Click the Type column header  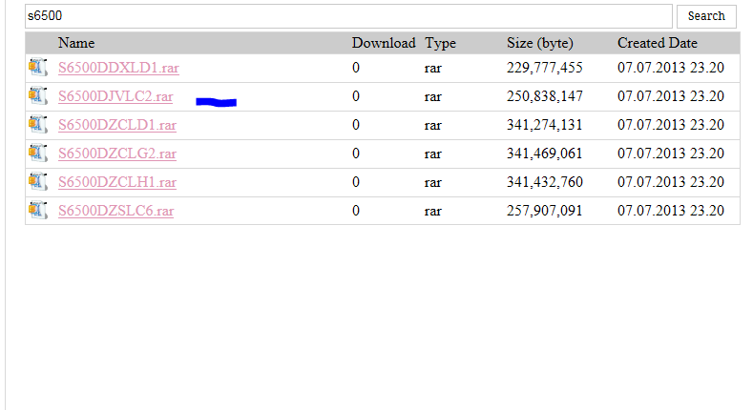point(440,43)
